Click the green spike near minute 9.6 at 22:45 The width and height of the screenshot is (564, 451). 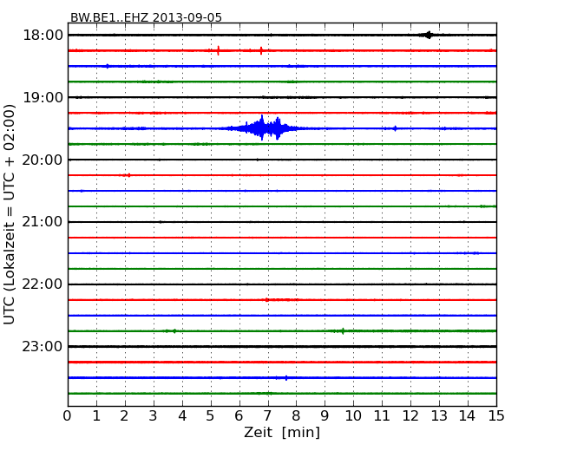tap(343, 330)
